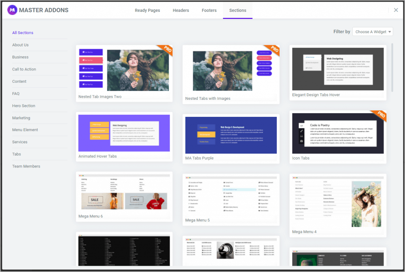The image size is (405, 272).
Task: Filter sections by Team Members
Action: coord(26,166)
